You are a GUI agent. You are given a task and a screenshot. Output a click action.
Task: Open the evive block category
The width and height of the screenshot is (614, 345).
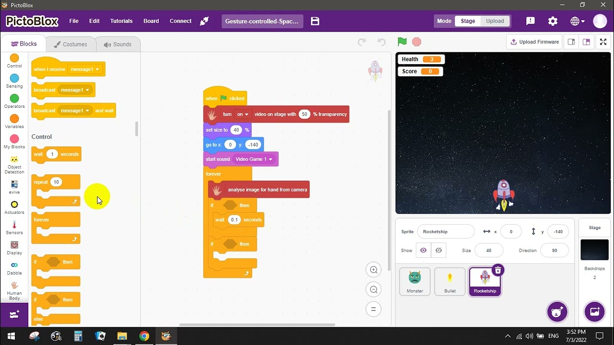pyautogui.click(x=14, y=187)
